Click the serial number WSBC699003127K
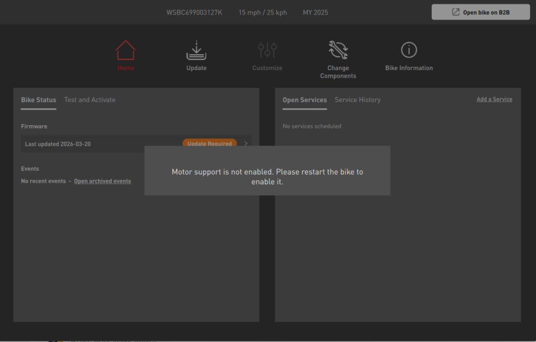 (x=194, y=13)
